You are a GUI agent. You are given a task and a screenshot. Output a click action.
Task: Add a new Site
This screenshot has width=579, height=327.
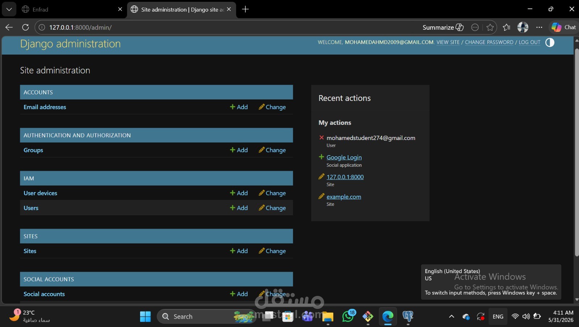239,251
